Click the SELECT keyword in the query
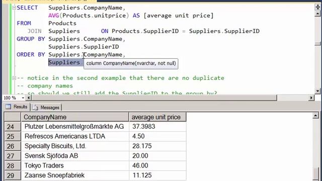The height and width of the screenshot is (181, 322). (27, 8)
